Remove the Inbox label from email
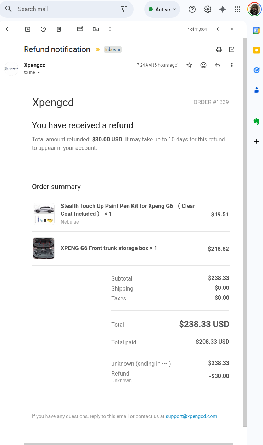Image resolution: width=263 pixels, height=445 pixels. pos(119,50)
